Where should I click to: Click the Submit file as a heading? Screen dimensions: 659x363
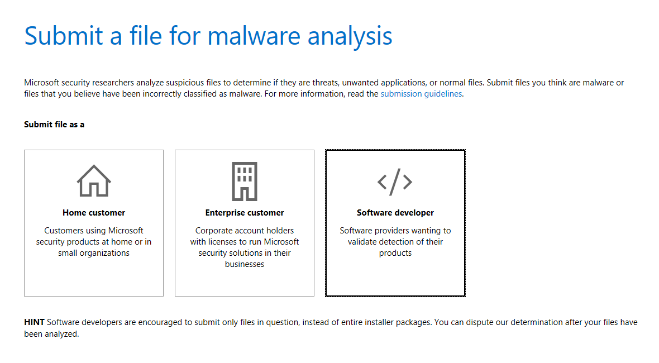54,124
